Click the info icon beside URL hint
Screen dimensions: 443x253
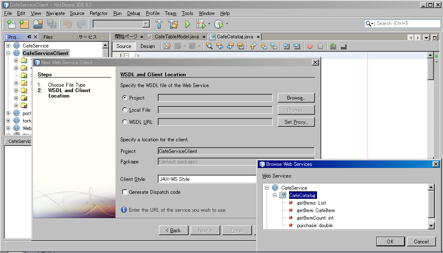pos(124,210)
